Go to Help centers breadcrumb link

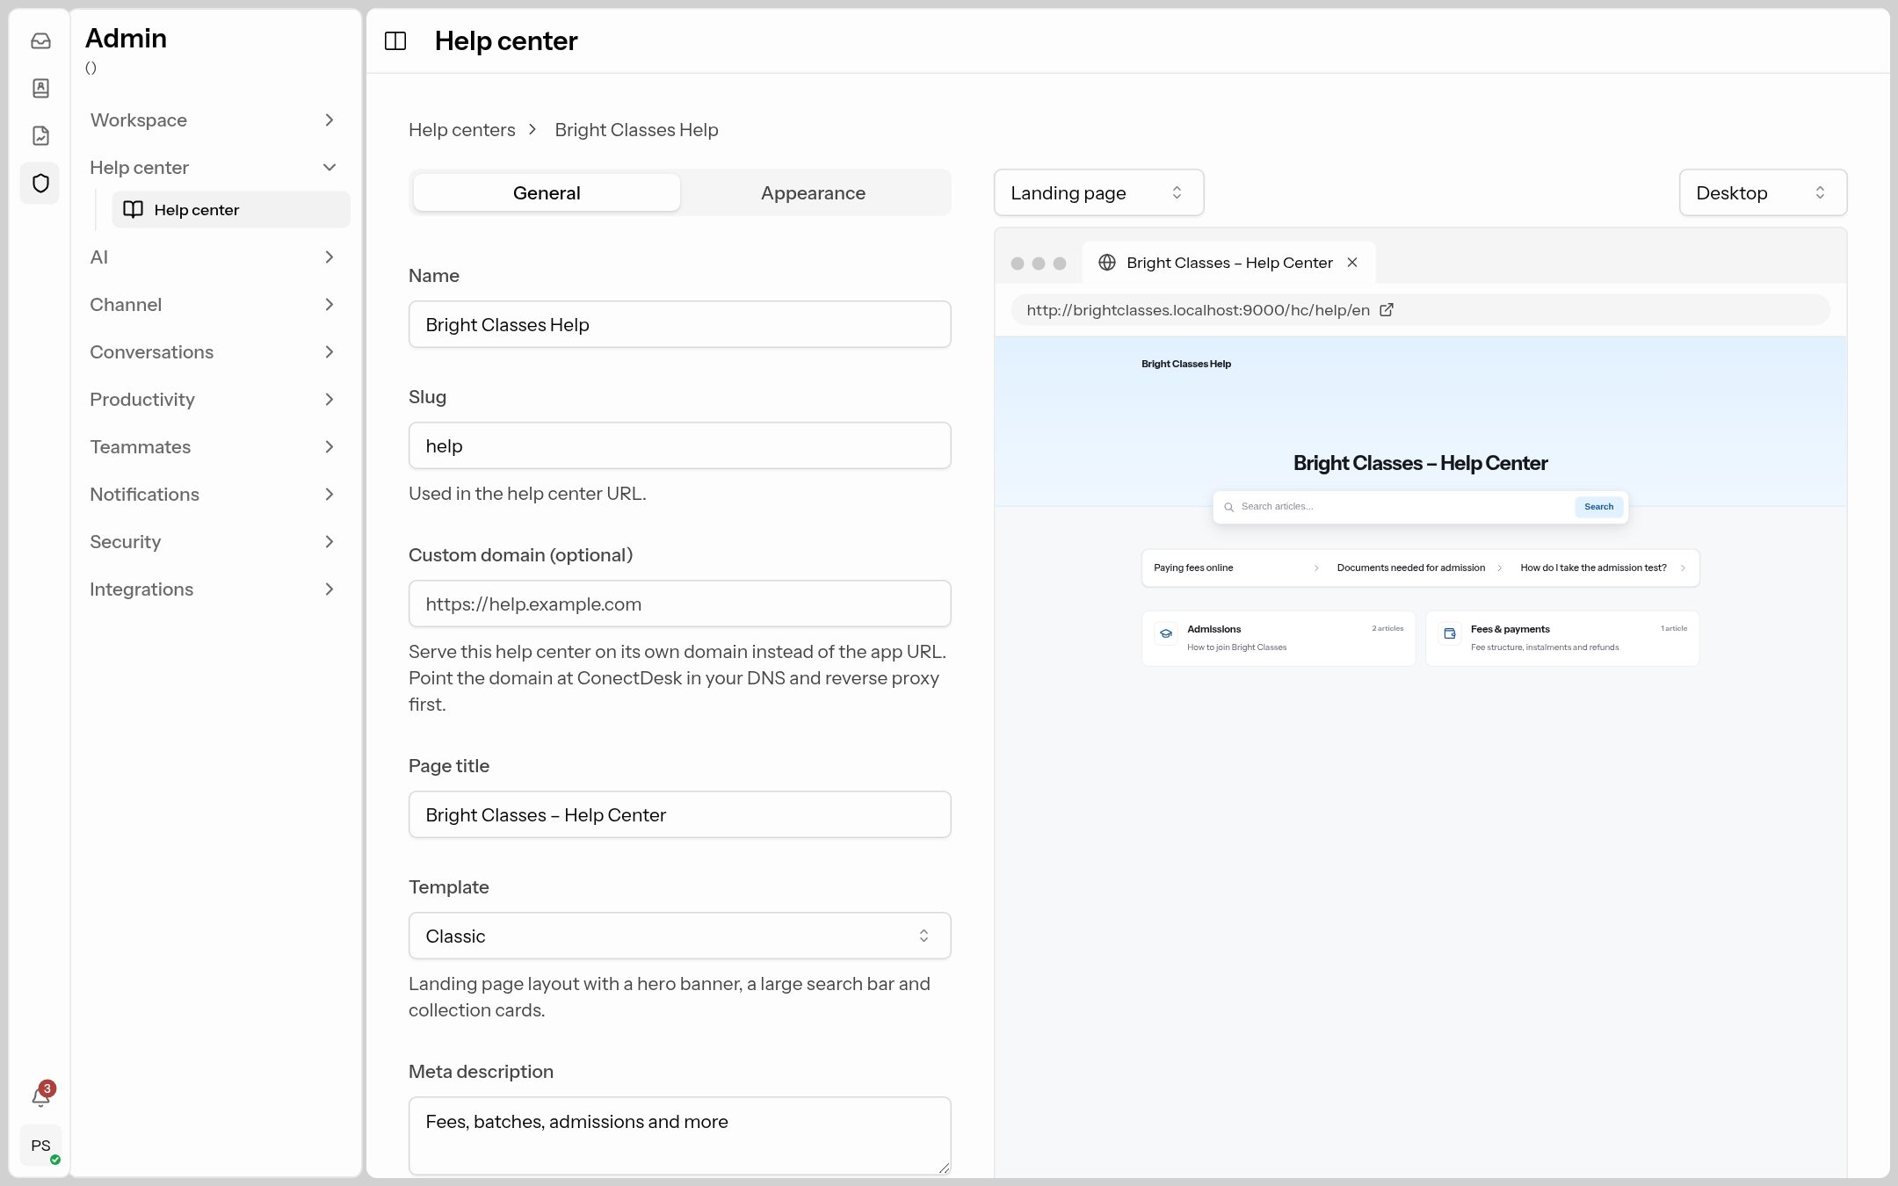(461, 130)
